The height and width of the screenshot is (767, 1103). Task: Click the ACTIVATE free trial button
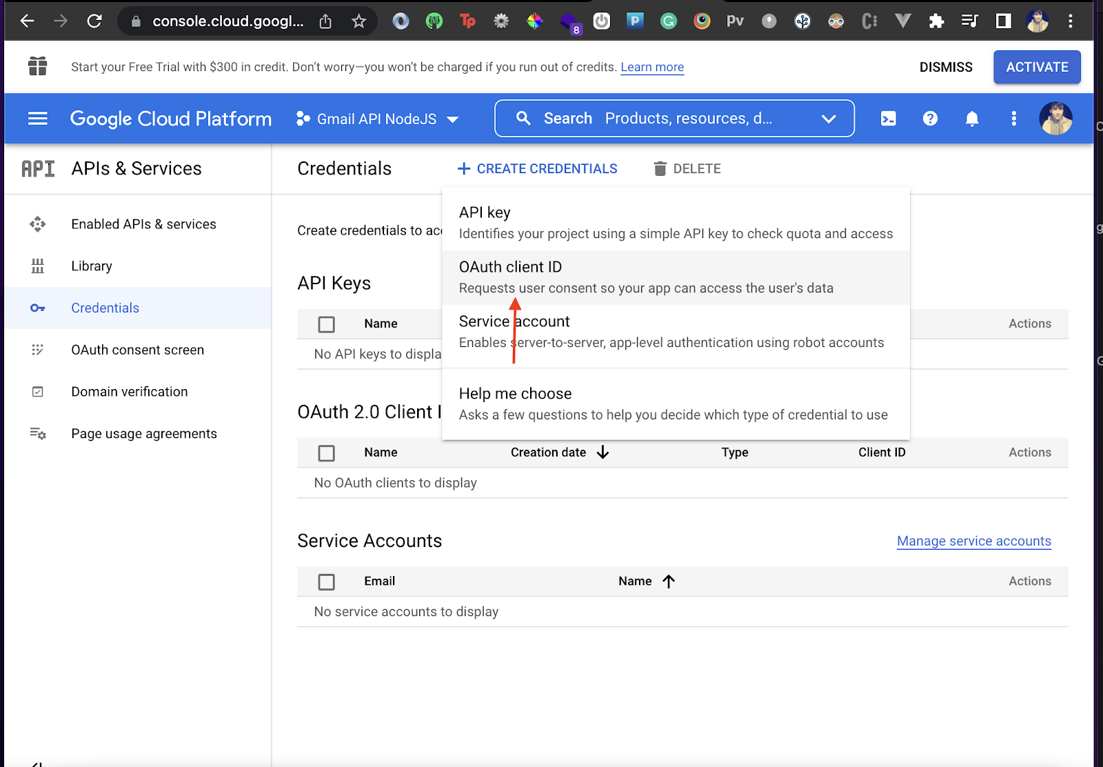coord(1037,67)
